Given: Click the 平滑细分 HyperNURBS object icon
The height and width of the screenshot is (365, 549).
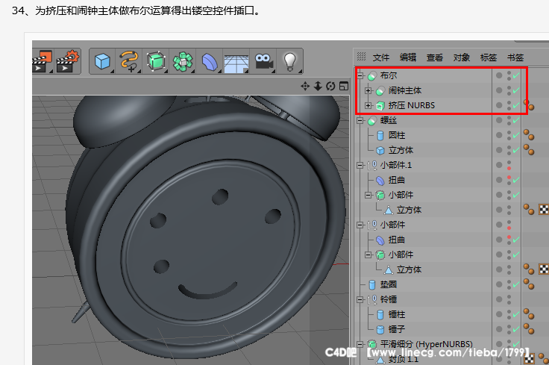Looking at the screenshot, I should (x=372, y=344).
